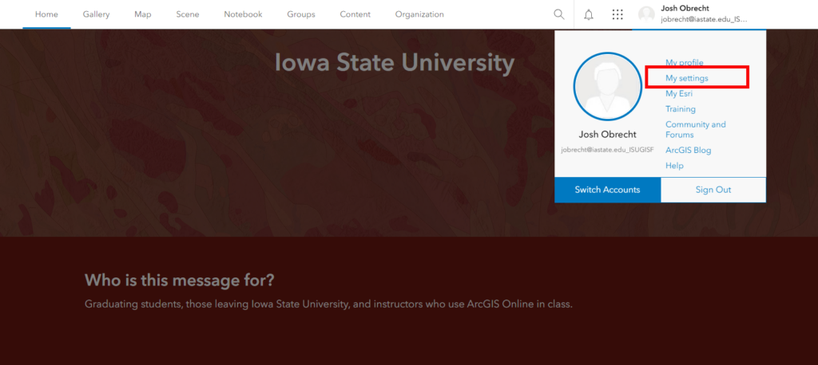Open the app launcher grid icon
The image size is (818, 365).
pos(617,14)
